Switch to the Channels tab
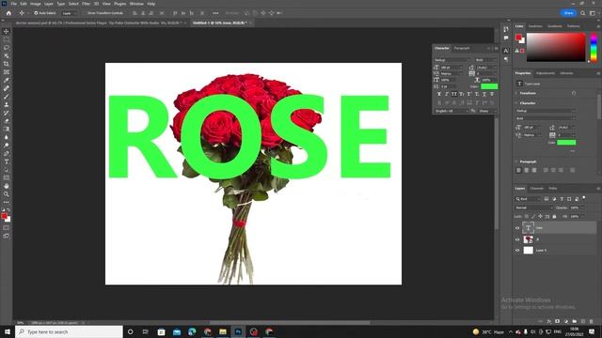The image size is (602, 338). [537, 189]
